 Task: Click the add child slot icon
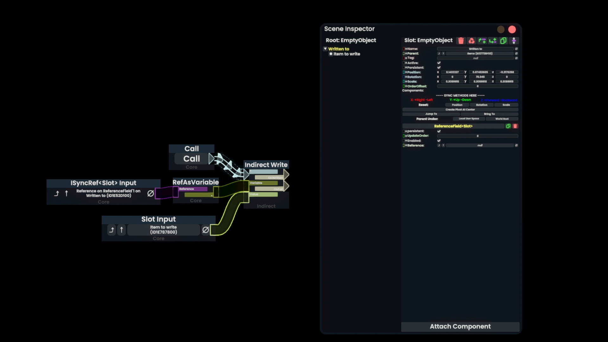pos(493,41)
